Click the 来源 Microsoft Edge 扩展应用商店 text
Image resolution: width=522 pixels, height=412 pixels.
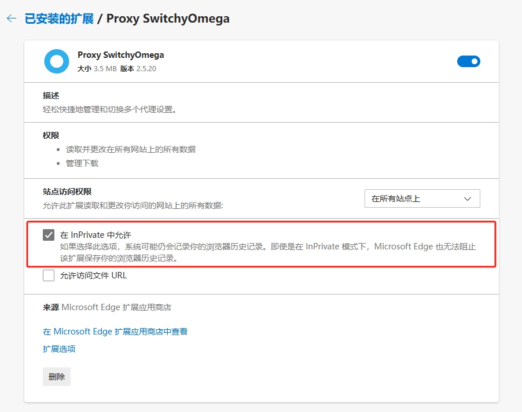coord(107,307)
